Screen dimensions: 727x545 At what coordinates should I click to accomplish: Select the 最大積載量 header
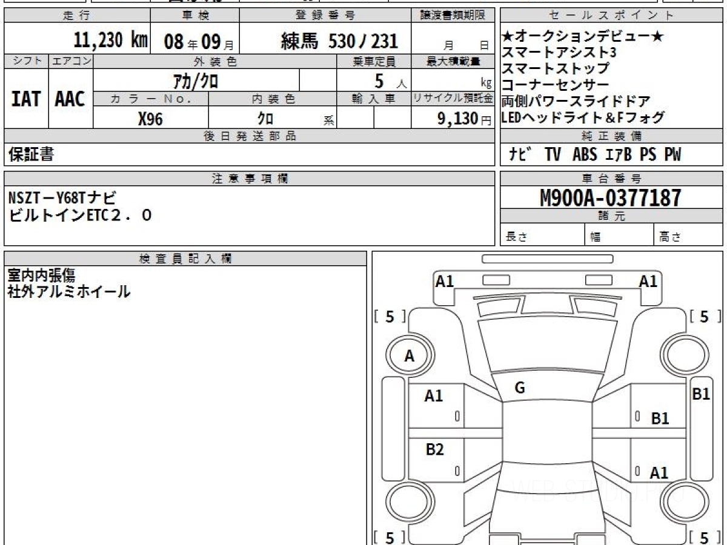453,61
